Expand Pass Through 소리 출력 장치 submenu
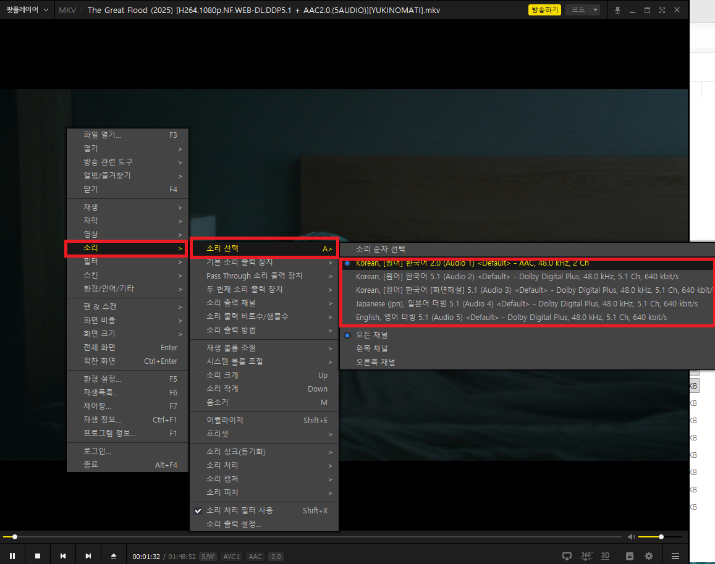Viewport: 715px width, 564px height. pyautogui.click(x=264, y=276)
